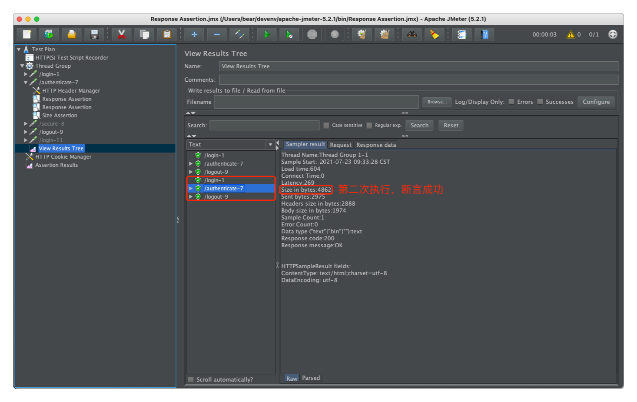Image resolution: width=637 pixels, height=402 pixels.
Task: Collapse the Test Plan tree node arrow
Action: [19, 50]
